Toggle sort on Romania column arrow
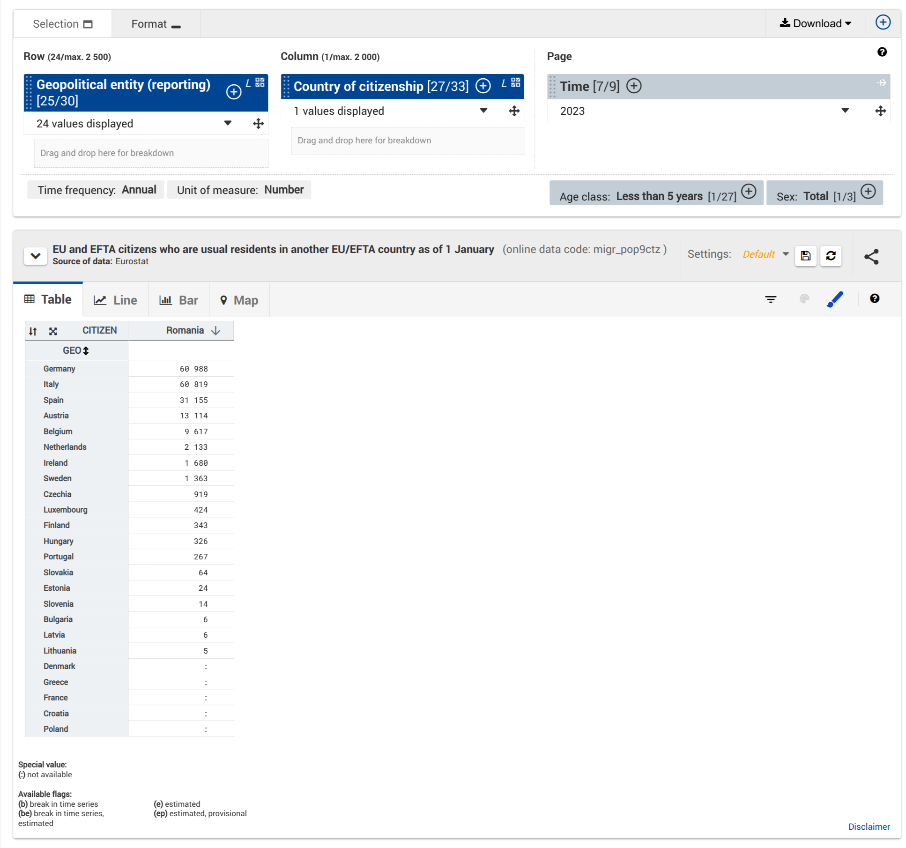Viewport: 906px width, 848px height. 215,331
